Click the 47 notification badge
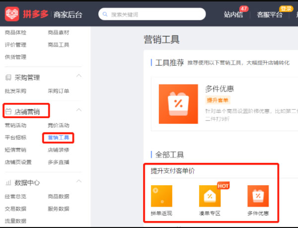Viewport: 298px width, 228px height. pos(244,8)
